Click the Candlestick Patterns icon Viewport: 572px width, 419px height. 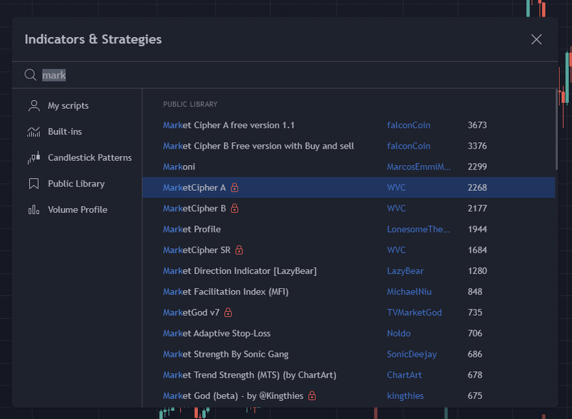coord(34,157)
